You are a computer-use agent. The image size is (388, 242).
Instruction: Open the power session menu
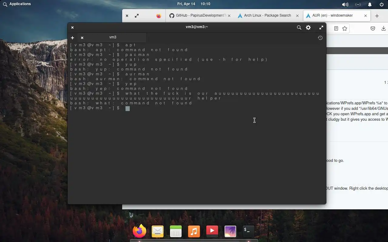pos(382,4)
